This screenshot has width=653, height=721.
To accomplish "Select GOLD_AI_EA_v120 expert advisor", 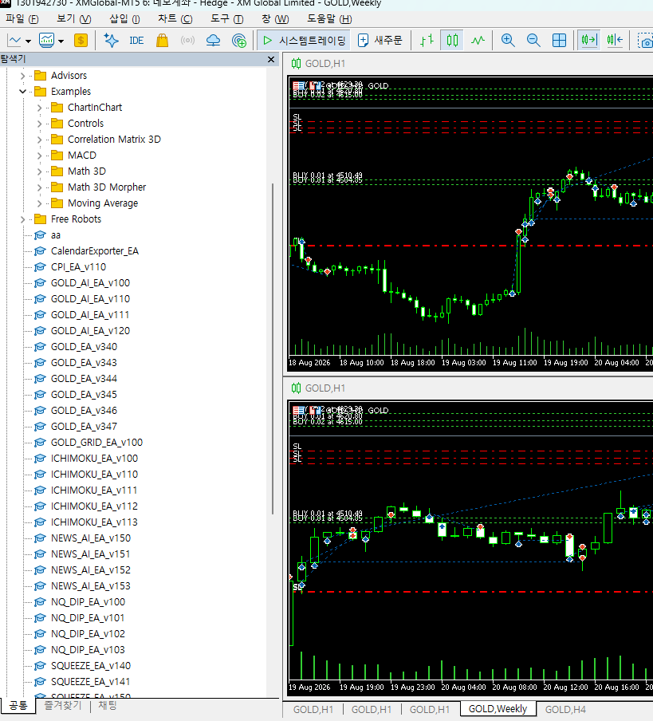I will point(91,331).
